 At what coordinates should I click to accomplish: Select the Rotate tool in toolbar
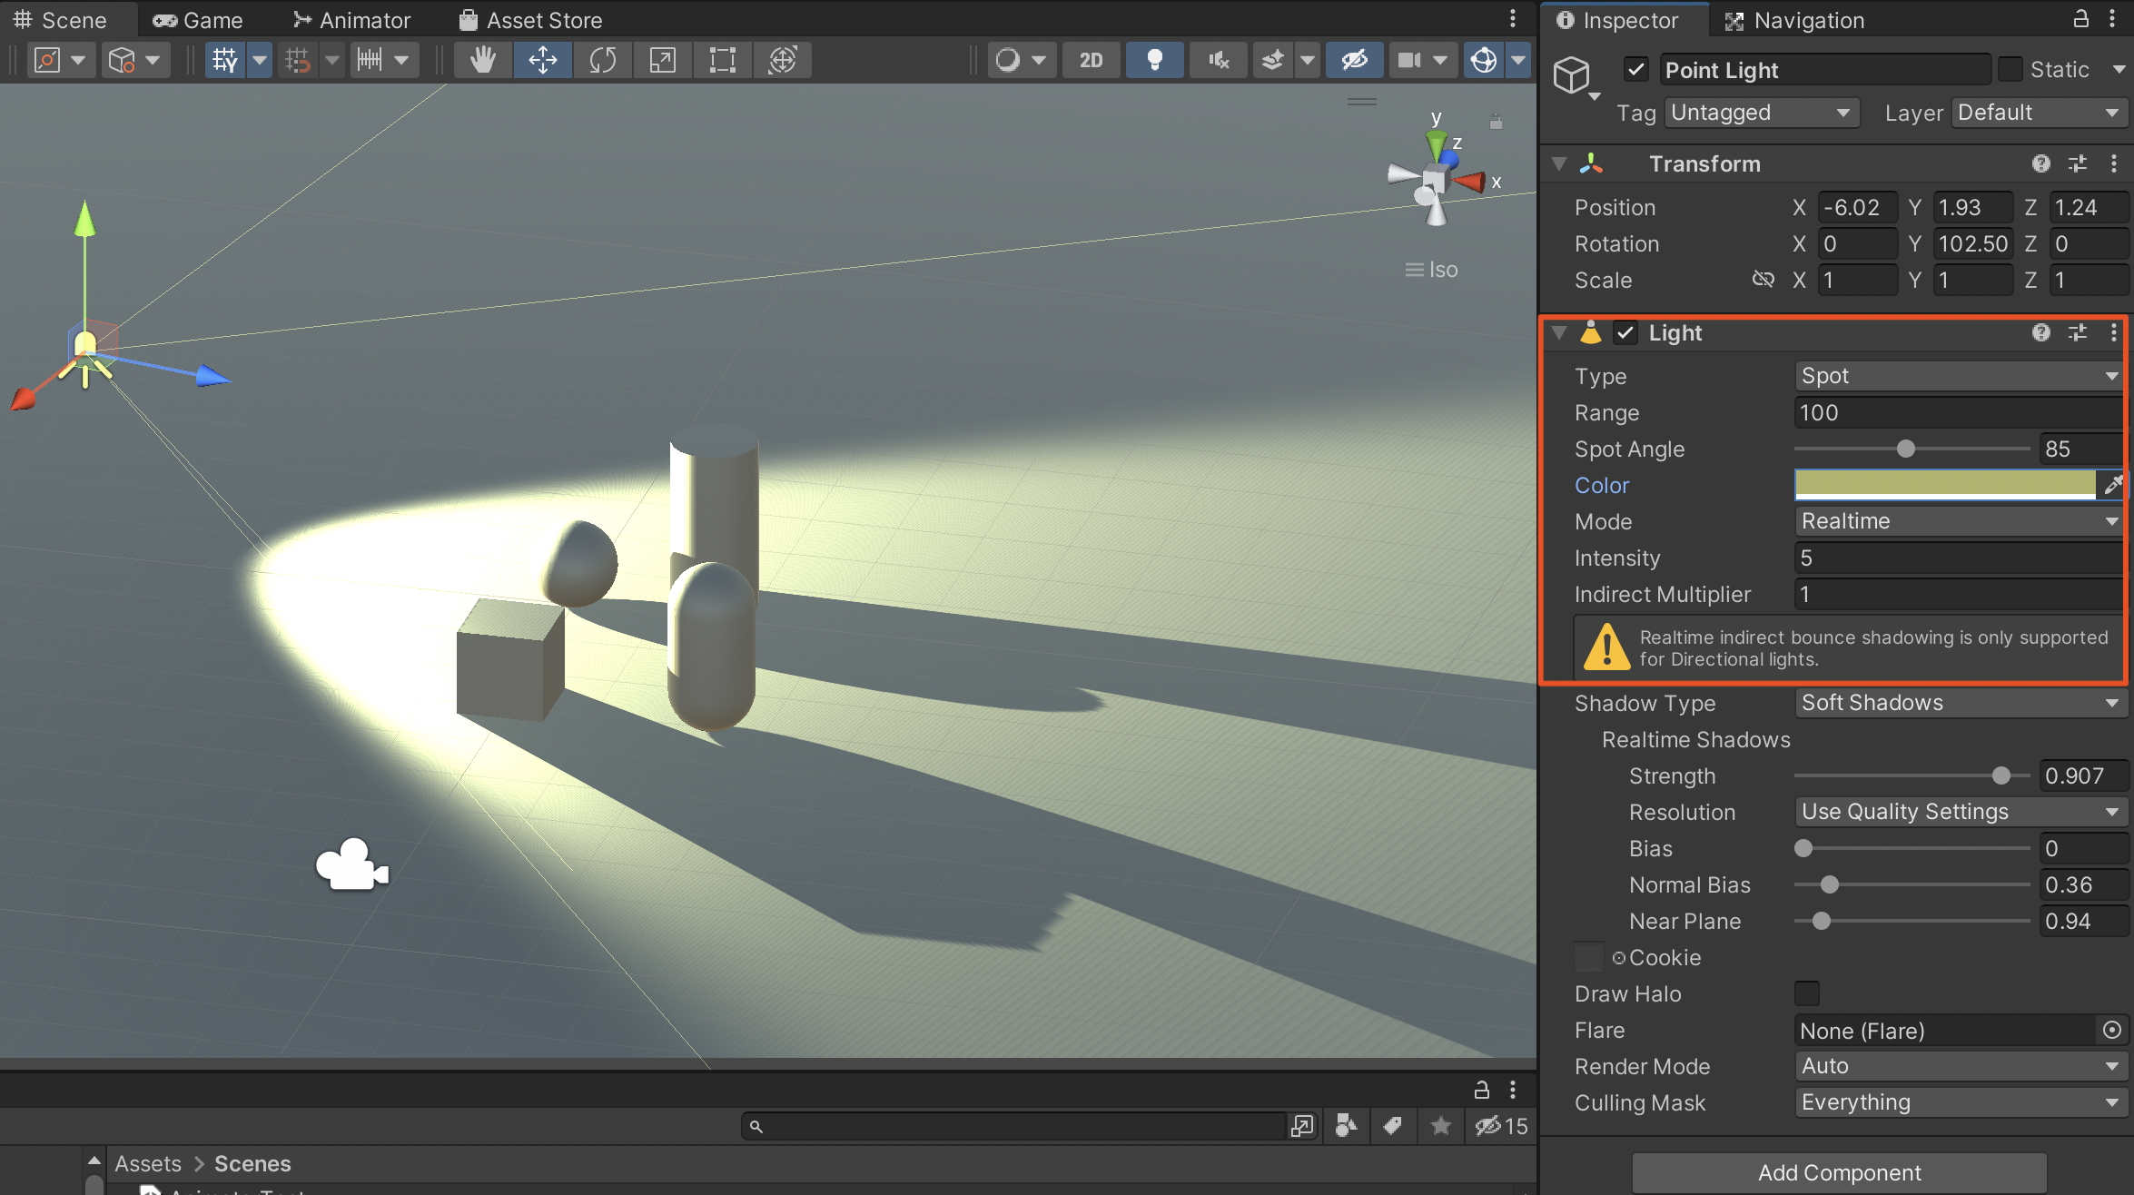coord(602,60)
